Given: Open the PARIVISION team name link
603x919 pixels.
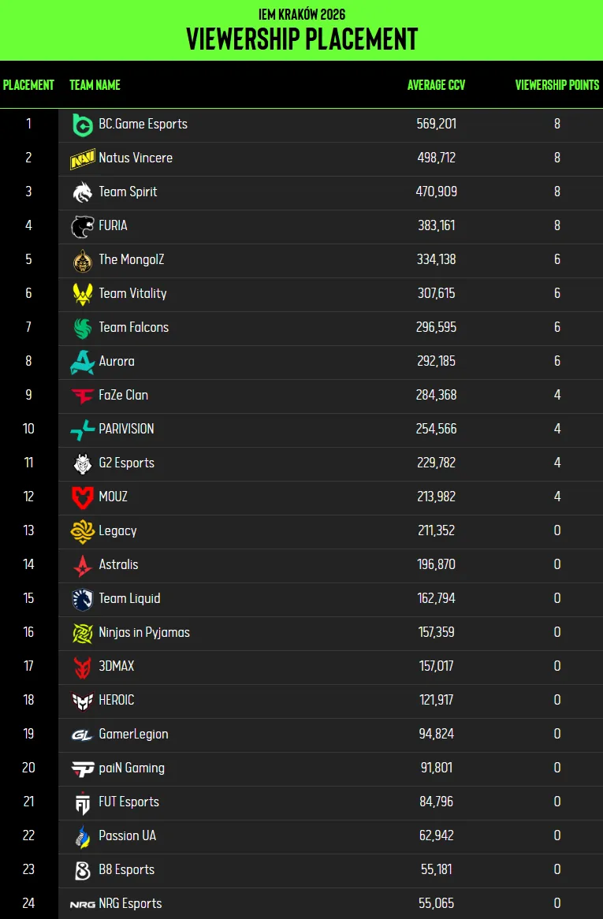Looking at the screenshot, I should 126,429.
